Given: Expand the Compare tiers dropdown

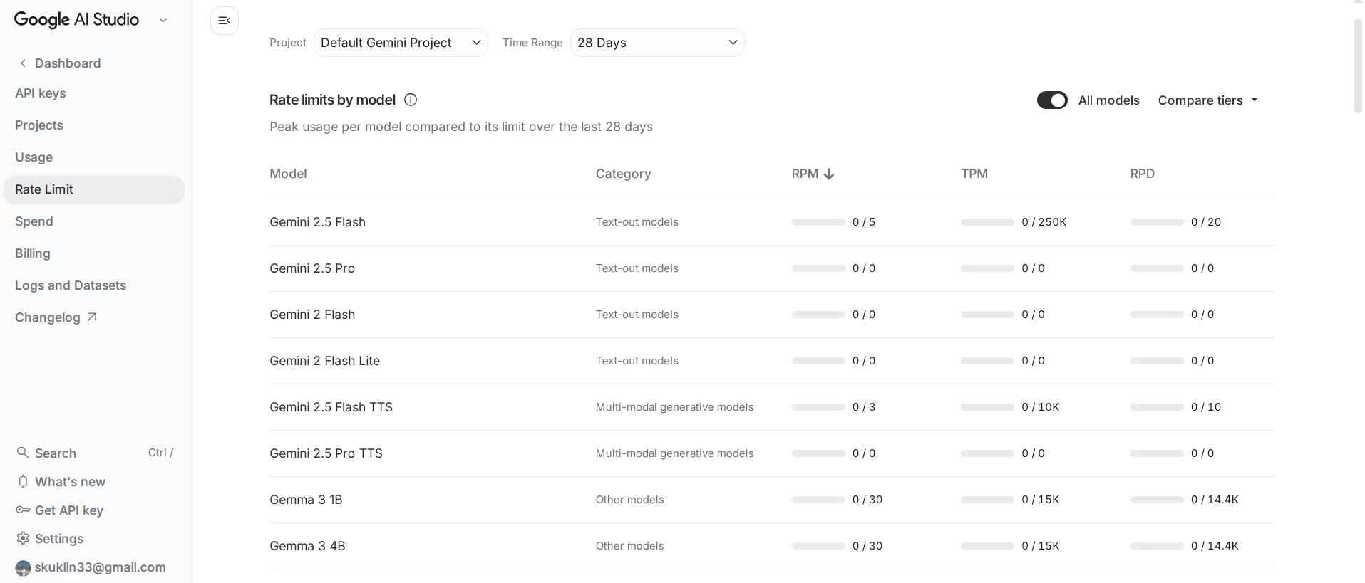Looking at the screenshot, I should point(1208,100).
